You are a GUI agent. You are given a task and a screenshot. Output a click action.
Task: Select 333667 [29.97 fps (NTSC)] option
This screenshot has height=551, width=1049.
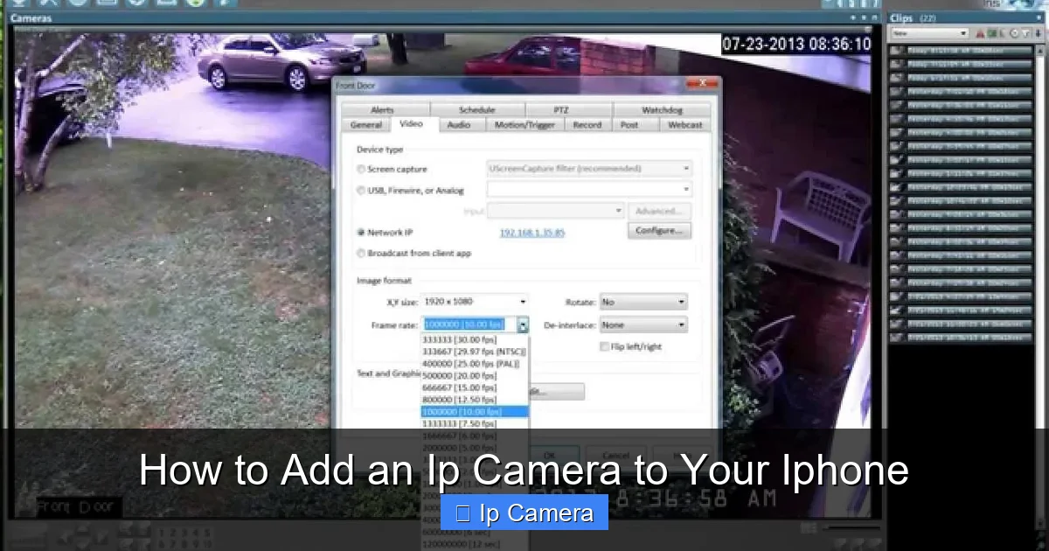pos(475,352)
